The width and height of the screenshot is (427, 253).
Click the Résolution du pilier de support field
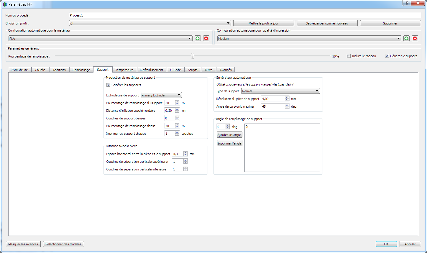coord(273,99)
